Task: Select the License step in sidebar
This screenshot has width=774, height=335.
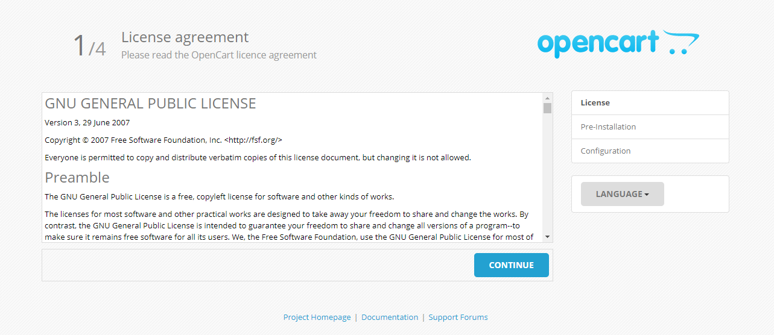Action: tap(650, 103)
